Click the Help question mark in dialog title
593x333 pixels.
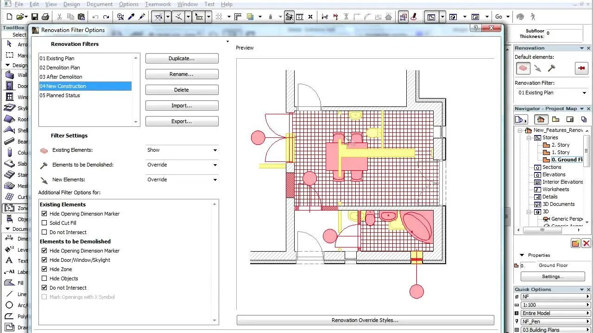(x=475, y=28)
